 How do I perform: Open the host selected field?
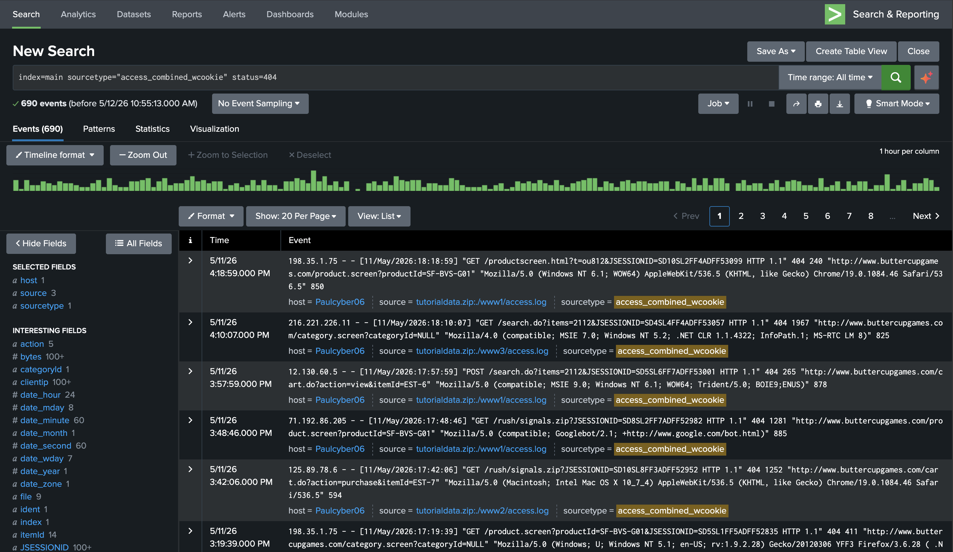pos(29,280)
